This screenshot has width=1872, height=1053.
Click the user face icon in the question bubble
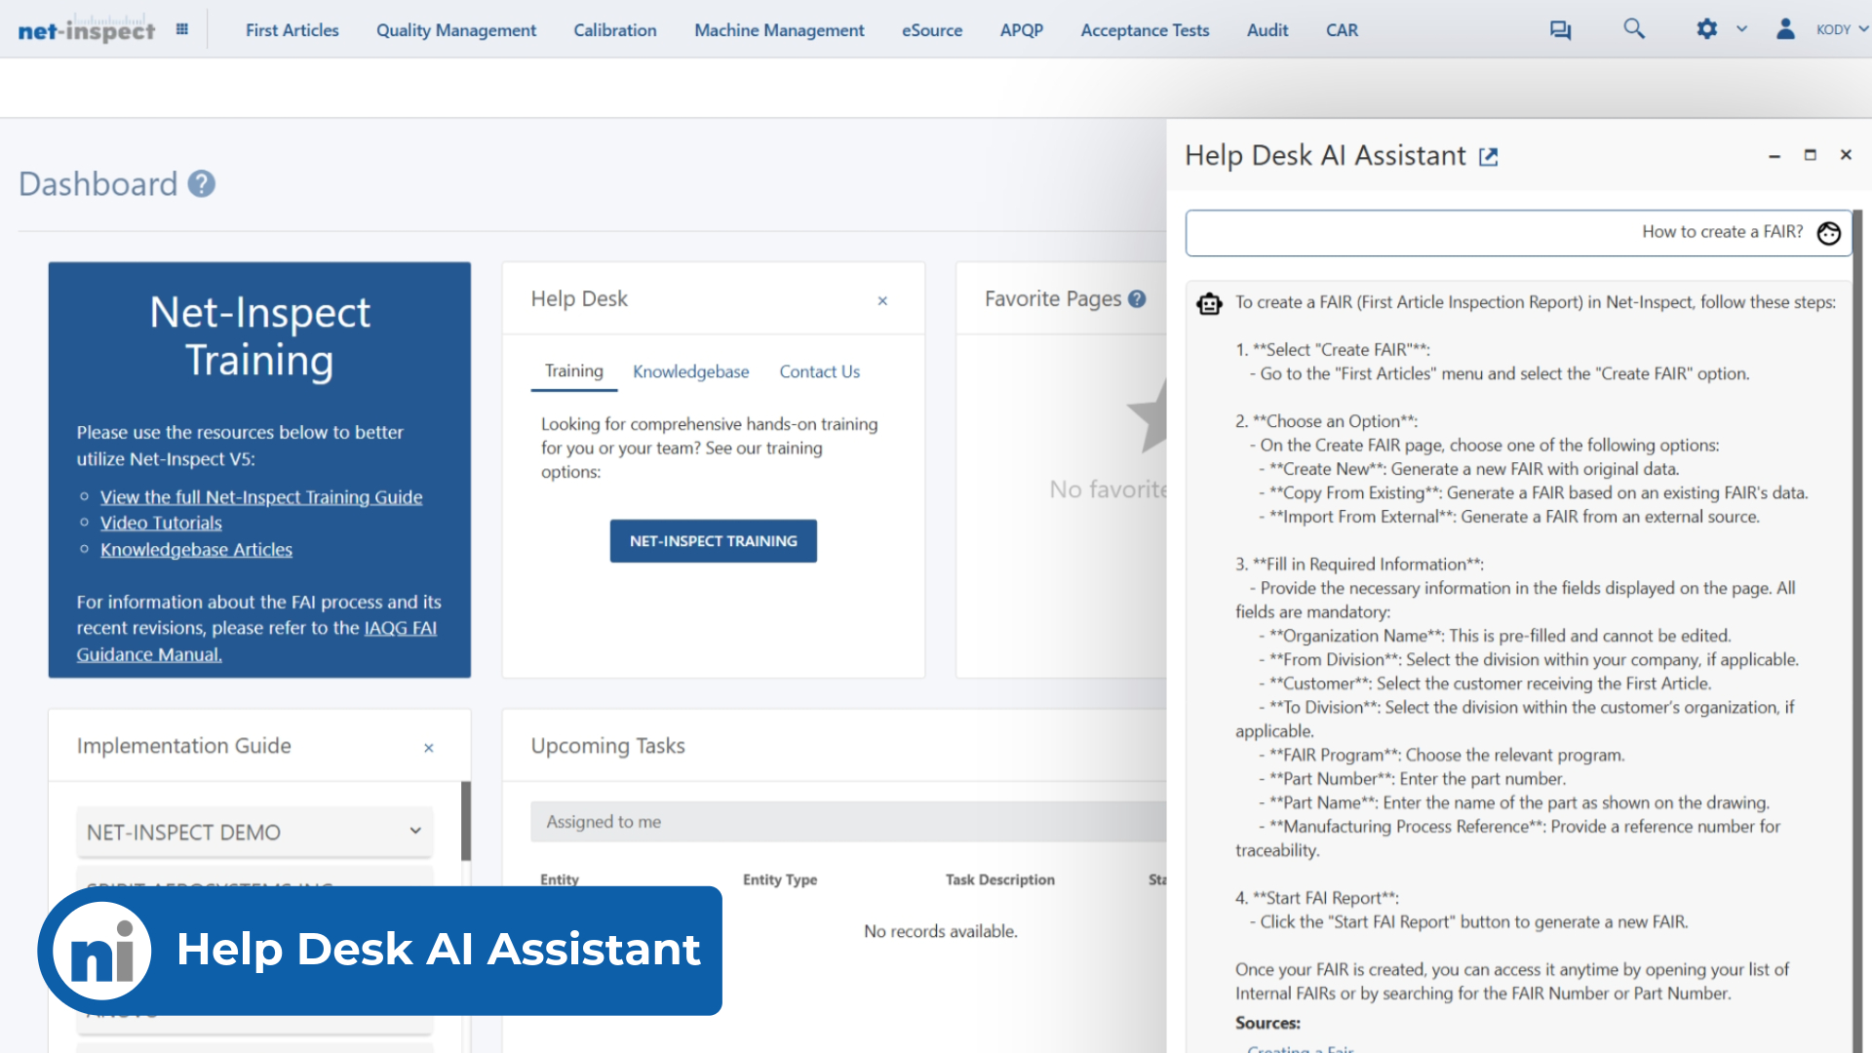tap(1828, 233)
